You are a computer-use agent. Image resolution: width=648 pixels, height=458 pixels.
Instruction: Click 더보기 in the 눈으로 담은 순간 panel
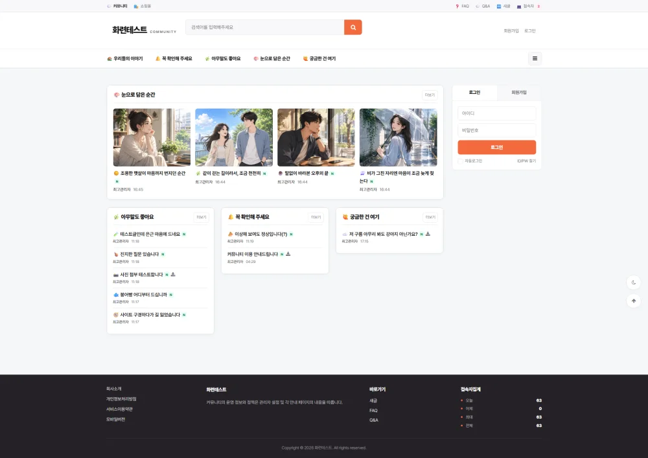point(430,95)
